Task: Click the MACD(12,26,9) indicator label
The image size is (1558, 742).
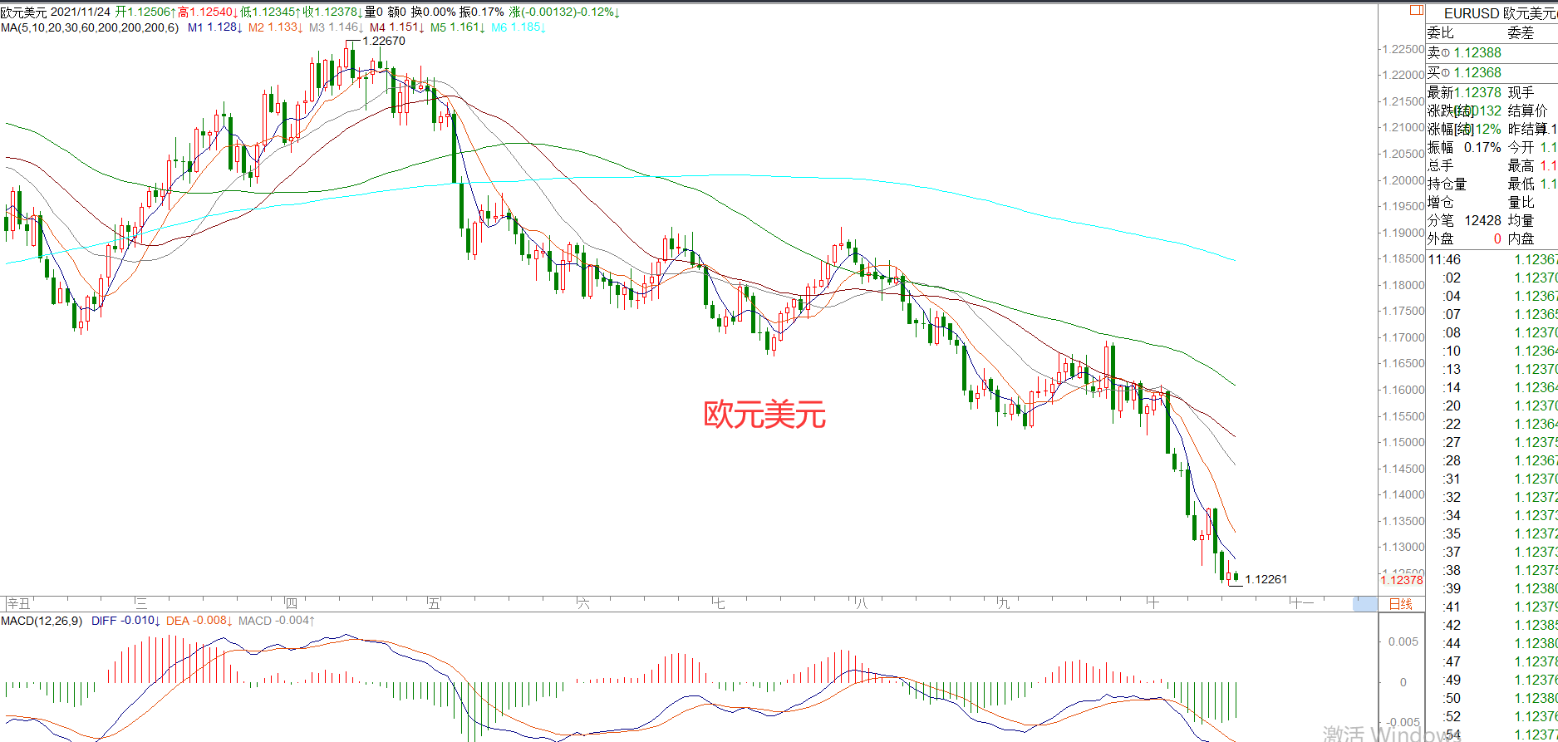Action: tap(42, 621)
